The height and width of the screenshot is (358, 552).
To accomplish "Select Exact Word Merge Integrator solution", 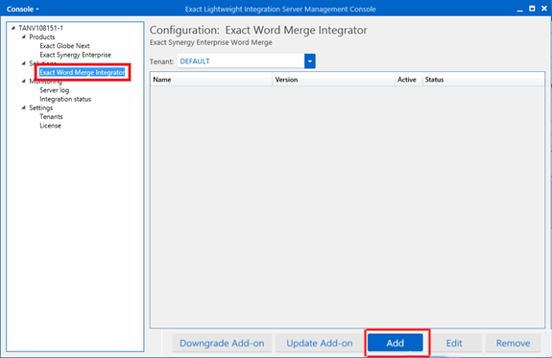I will tap(82, 72).
